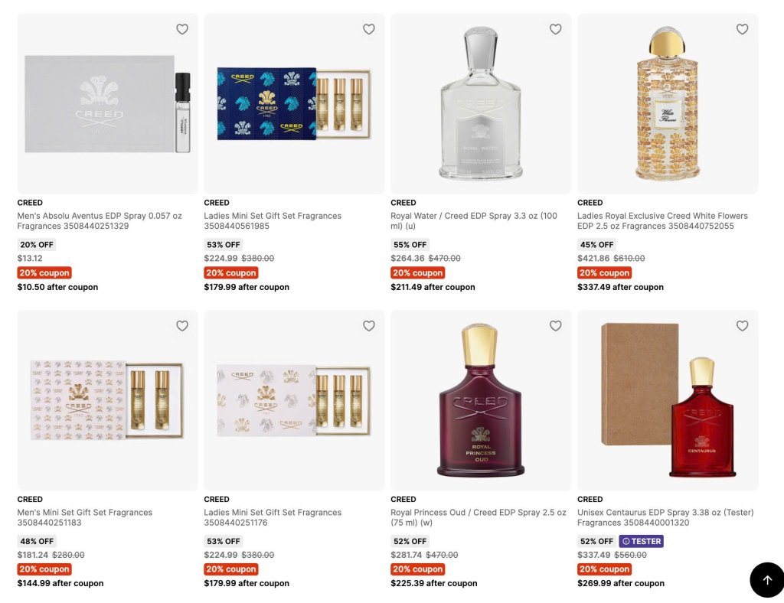Heart icon on Centaurus Tester product
Viewport: 784px width, 603px height.
coord(742,326)
